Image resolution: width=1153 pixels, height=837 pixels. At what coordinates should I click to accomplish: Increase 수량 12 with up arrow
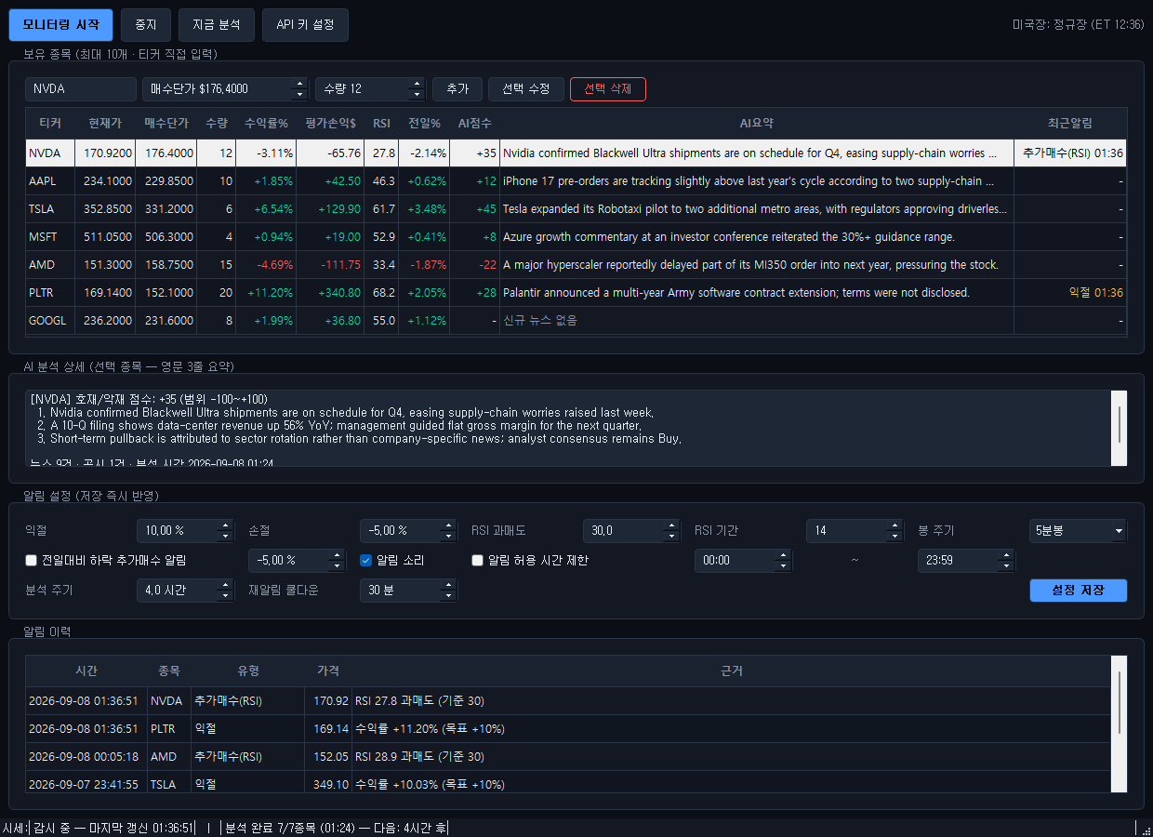coord(417,84)
